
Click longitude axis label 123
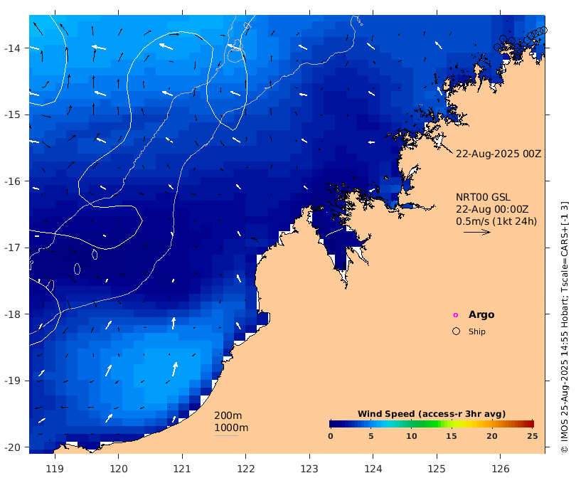point(309,469)
